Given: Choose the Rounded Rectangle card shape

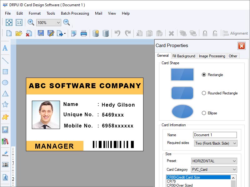Looking at the screenshot, I should click(203, 93).
